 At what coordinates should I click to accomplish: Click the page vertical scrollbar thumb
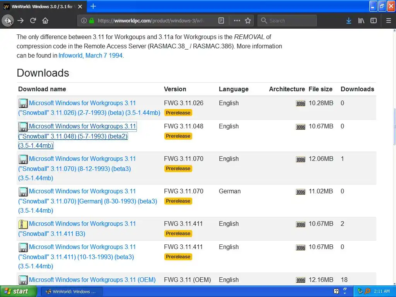394,126
